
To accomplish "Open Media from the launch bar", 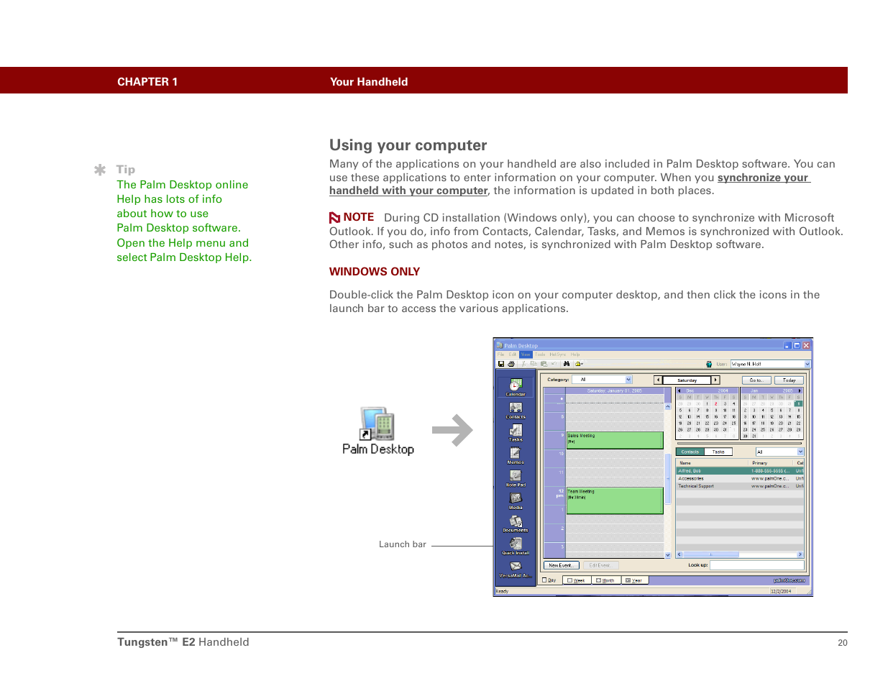I will (516, 500).
